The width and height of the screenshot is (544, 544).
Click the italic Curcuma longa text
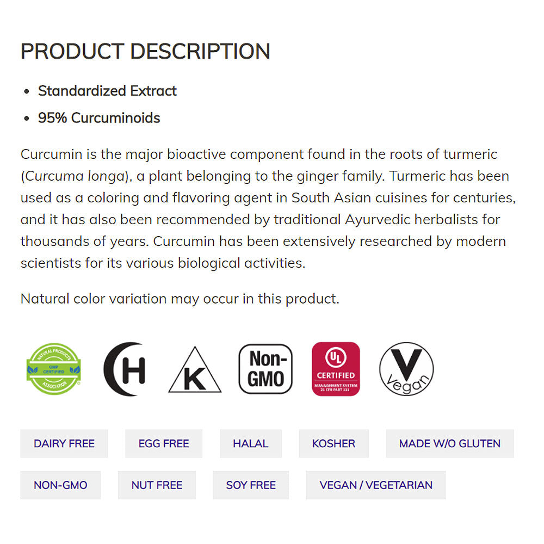point(75,176)
